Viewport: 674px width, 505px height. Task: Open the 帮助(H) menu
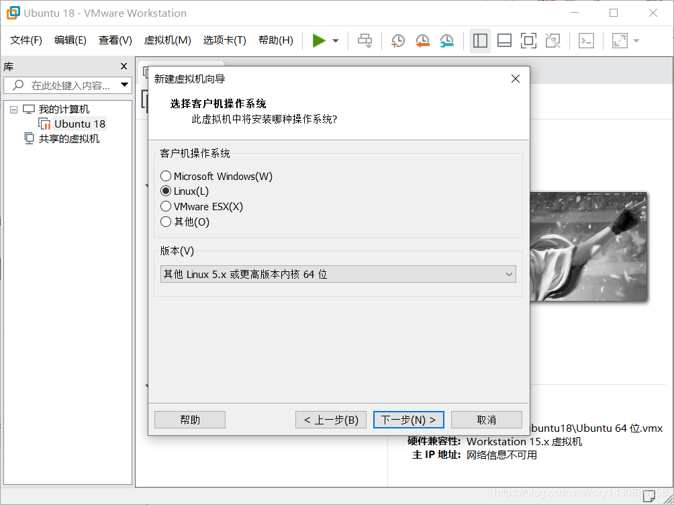(275, 40)
